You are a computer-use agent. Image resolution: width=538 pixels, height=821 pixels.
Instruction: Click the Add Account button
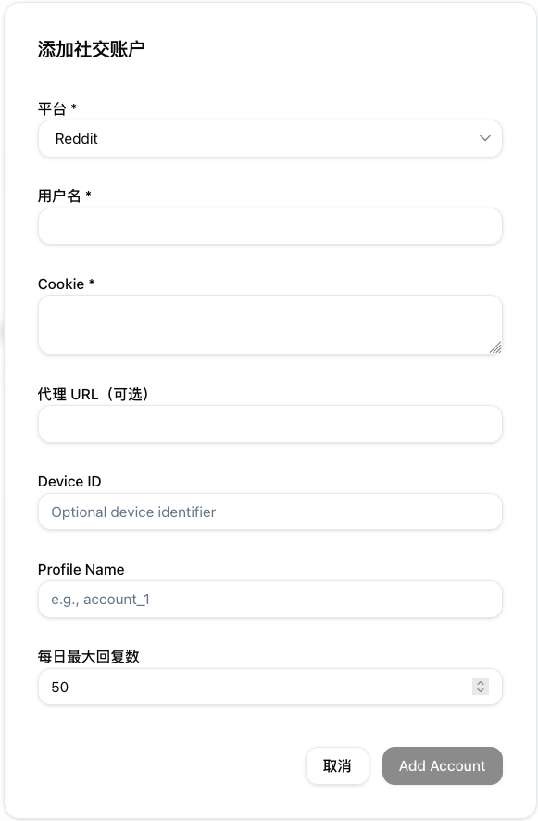442,765
